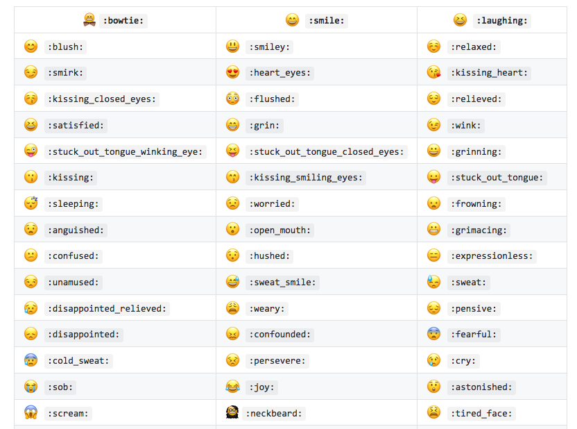
Task: Click the bowtie emoji icon
Action: pyautogui.click(x=89, y=20)
